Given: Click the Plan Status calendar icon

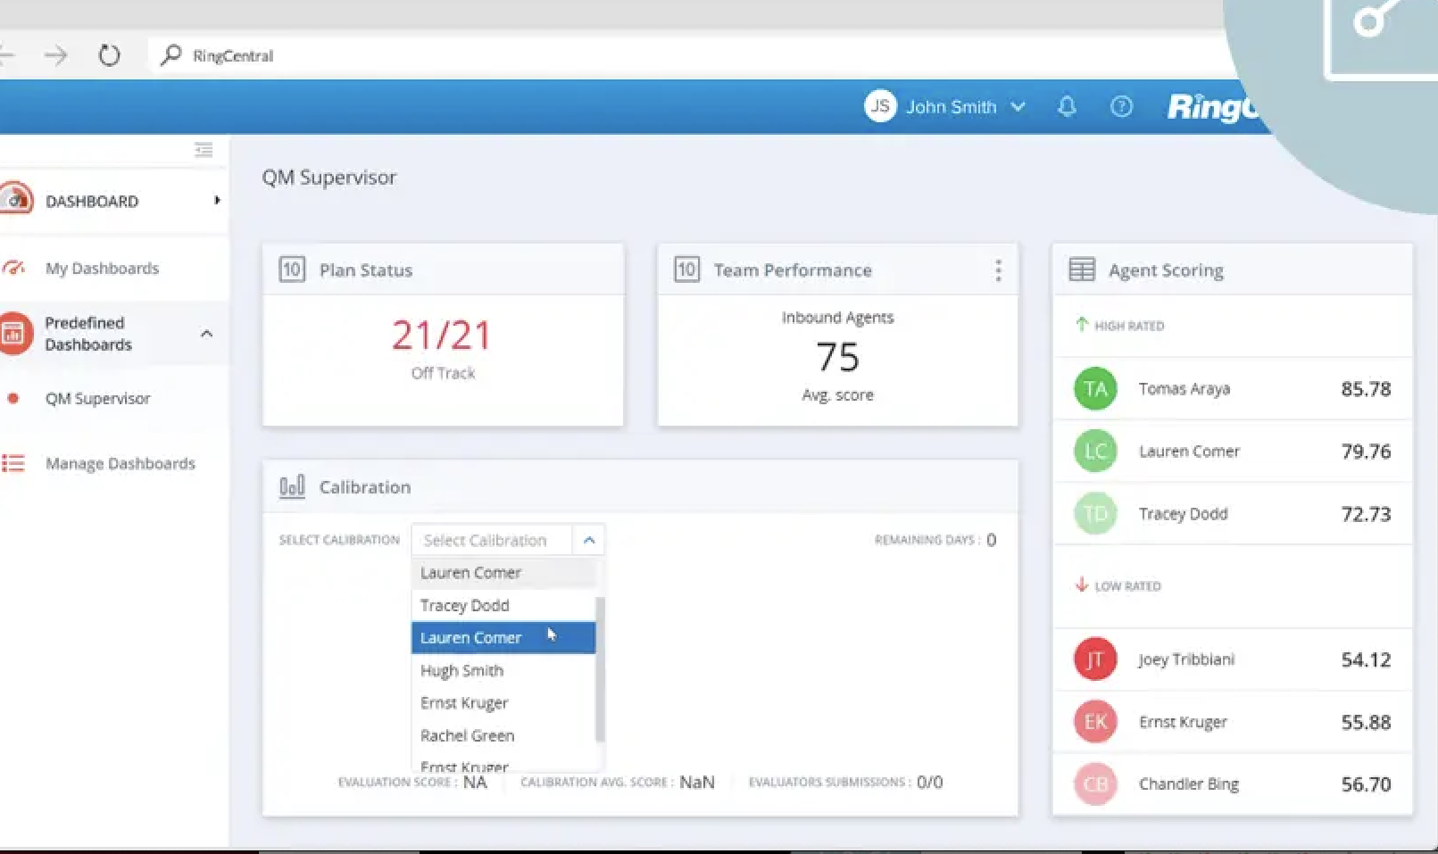Looking at the screenshot, I should (292, 269).
